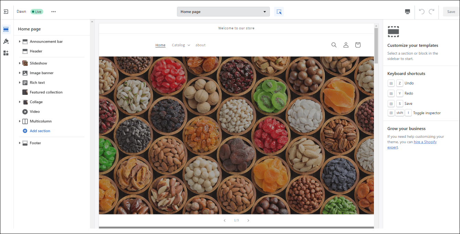The height and width of the screenshot is (234, 460).
Task: Click the S Save shortcut key
Action: coord(399,103)
